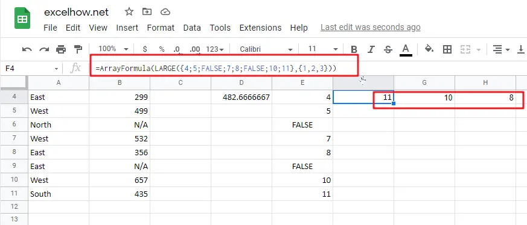
Task: Click the Google Sheets home logo
Action: 22,19
